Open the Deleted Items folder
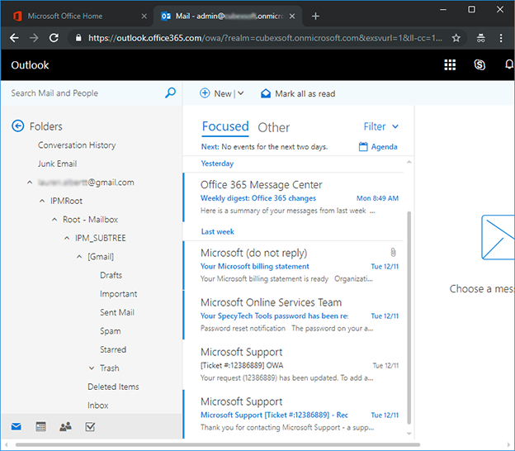 [x=113, y=387]
